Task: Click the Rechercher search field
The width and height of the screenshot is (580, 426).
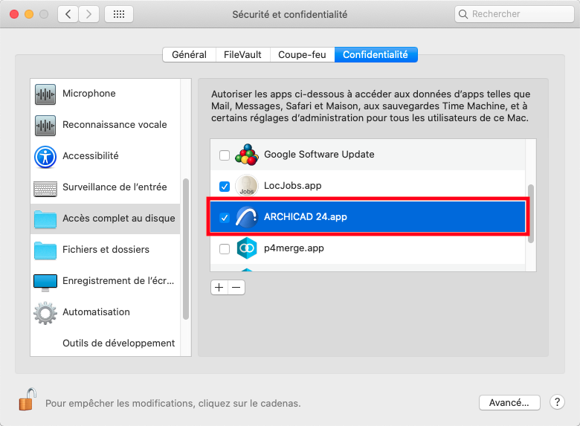Action: coord(514,14)
